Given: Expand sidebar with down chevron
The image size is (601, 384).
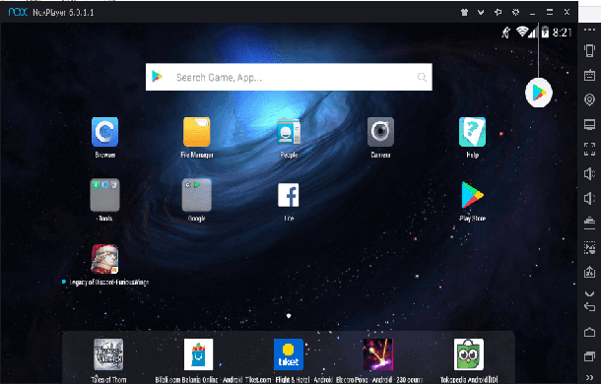Looking at the screenshot, I should tap(589, 294).
